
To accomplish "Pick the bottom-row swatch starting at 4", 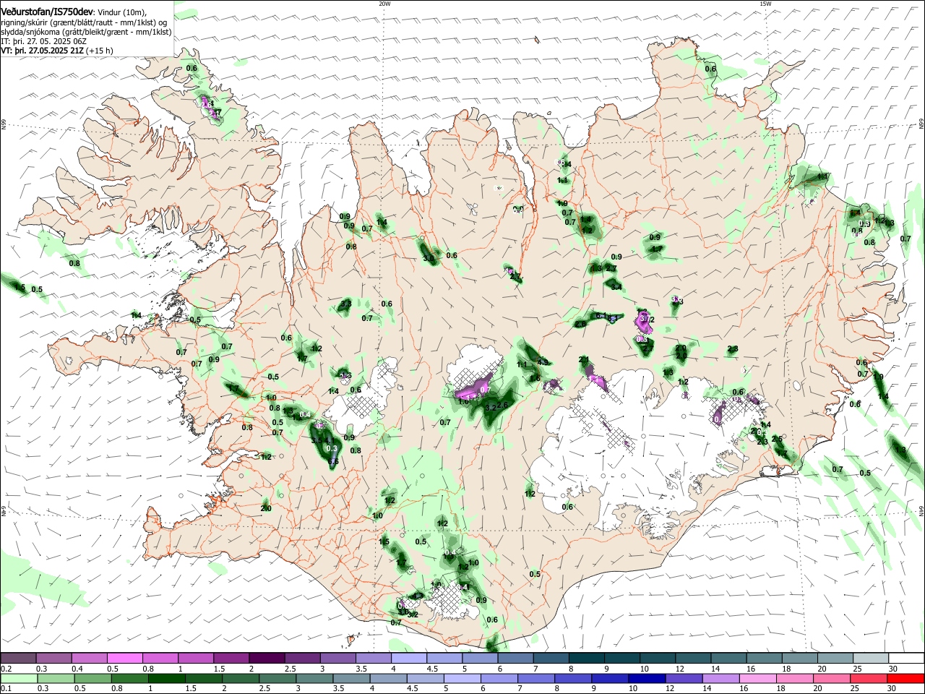I will click(389, 678).
